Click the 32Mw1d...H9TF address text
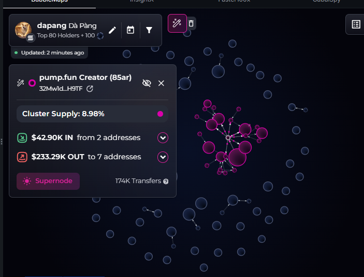This screenshot has height=277, width=364. (61, 89)
